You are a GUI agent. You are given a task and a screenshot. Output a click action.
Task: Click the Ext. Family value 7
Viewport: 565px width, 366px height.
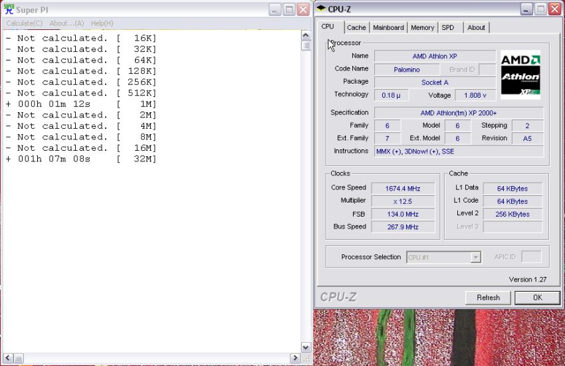[388, 138]
